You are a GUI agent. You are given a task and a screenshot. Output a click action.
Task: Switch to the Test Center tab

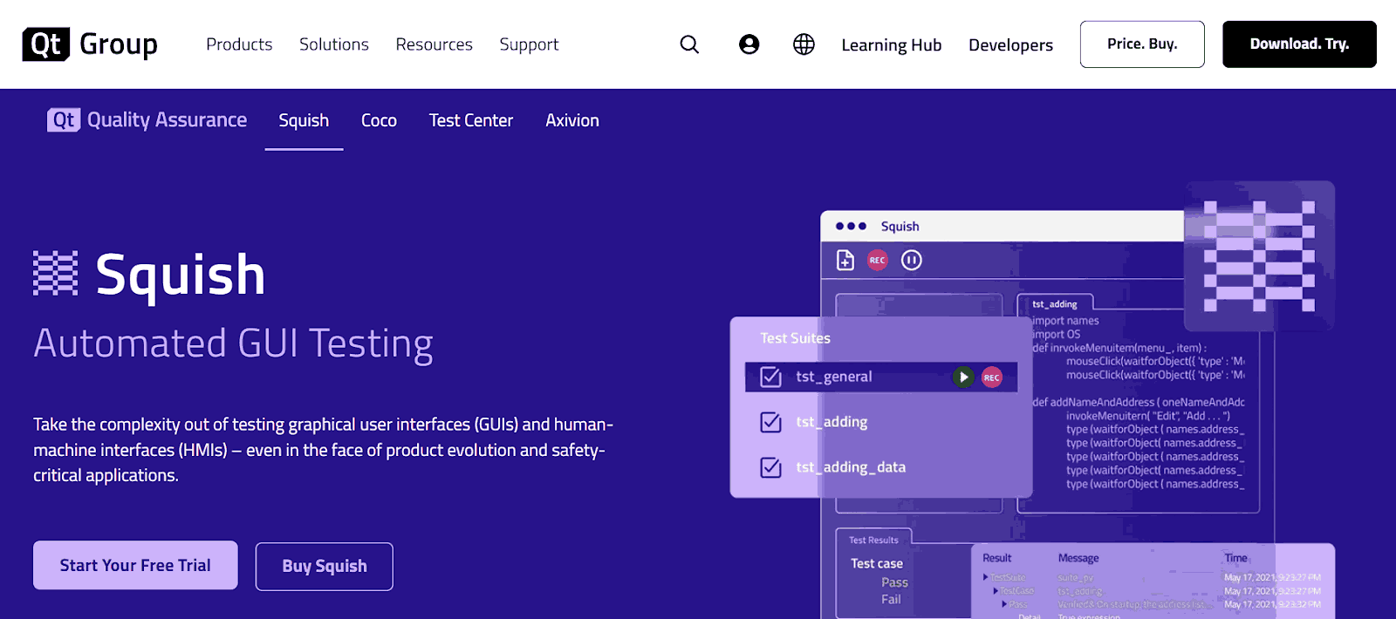470,121
